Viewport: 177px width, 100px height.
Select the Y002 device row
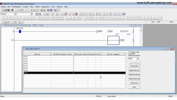(x=74, y=61)
